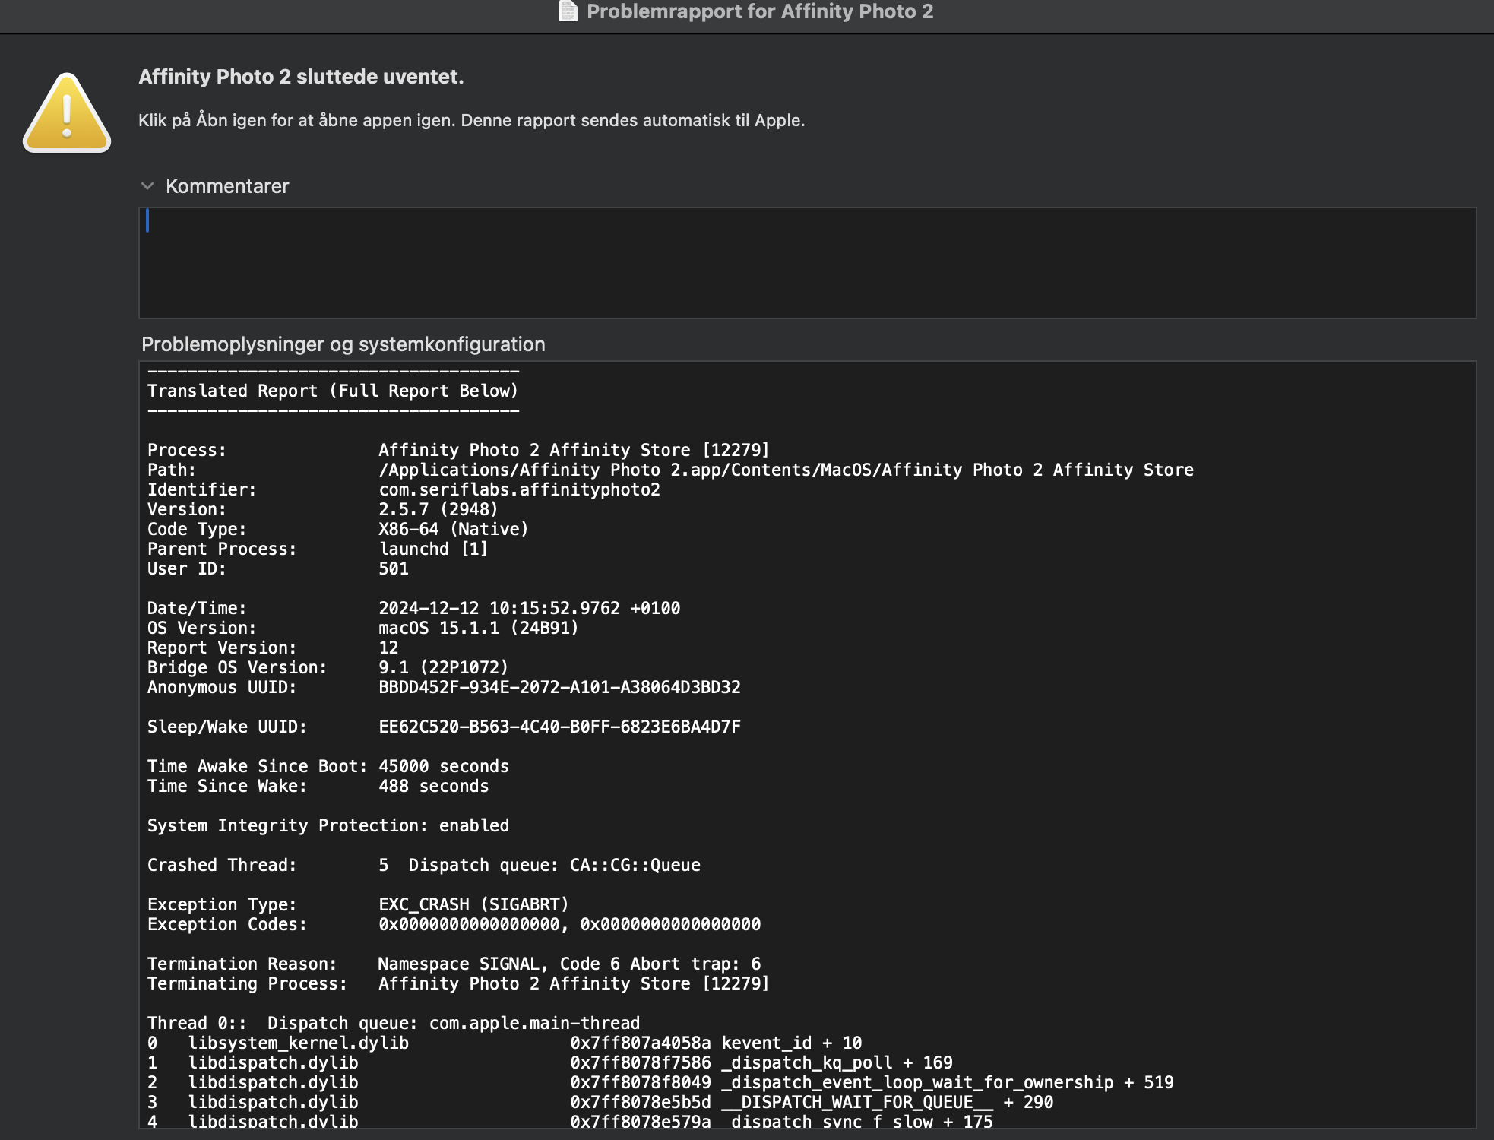Image resolution: width=1494 pixels, height=1140 pixels.
Task: Click the 'Affinity Photo 2 sluttede uventet.' heading
Action: tap(301, 77)
